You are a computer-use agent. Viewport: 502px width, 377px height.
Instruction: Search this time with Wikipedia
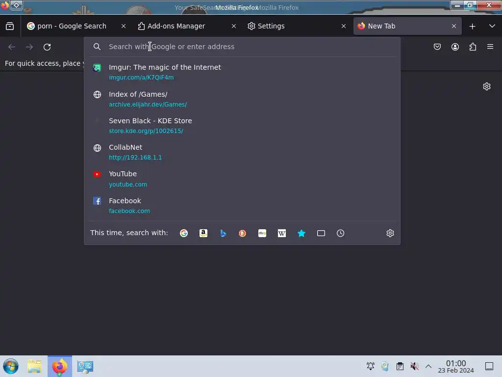click(x=282, y=233)
